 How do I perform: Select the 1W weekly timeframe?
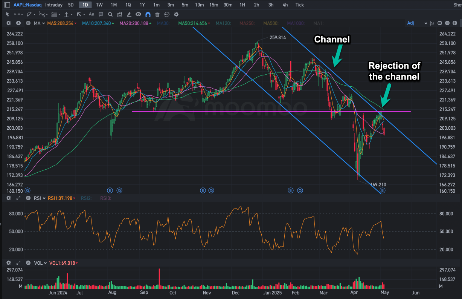tap(99, 5)
